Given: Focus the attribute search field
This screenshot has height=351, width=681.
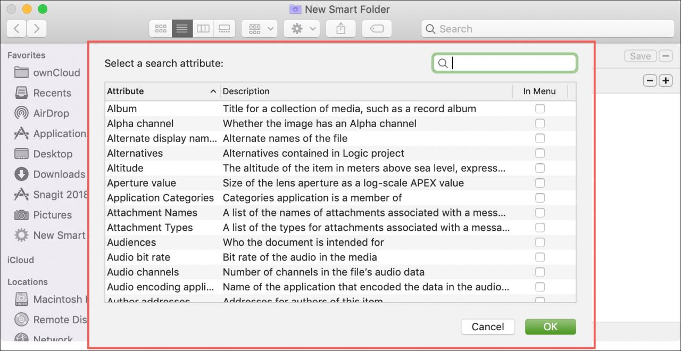Looking at the screenshot, I should tap(504, 63).
